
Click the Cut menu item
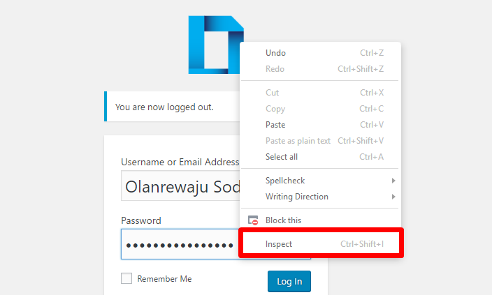click(320, 93)
